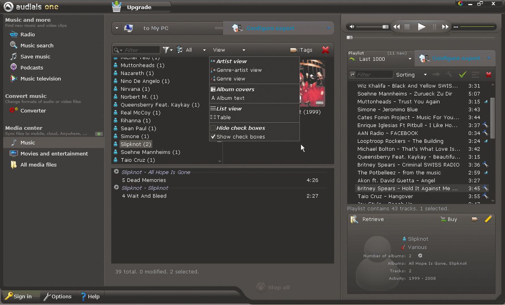Screen dimensions: 505x305
Task: Mute the player volume speaker icon
Action: 352,27
